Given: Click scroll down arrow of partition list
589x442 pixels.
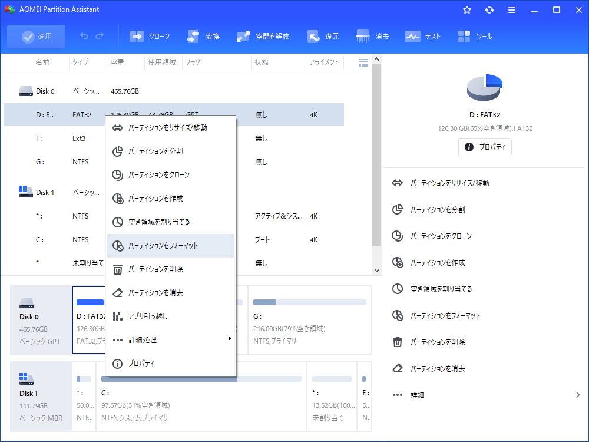Looking at the screenshot, I should tap(377, 271).
